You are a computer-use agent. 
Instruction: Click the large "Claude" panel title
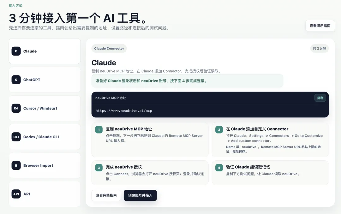(x=104, y=62)
